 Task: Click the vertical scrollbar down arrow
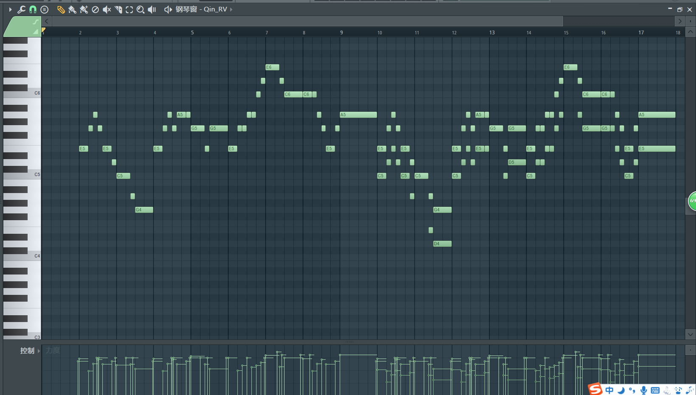click(690, 334)
